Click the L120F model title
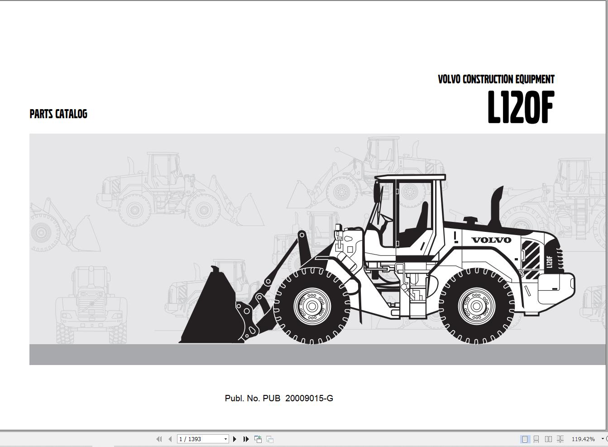Screen dimensions: 608x447 coord(521,107)
